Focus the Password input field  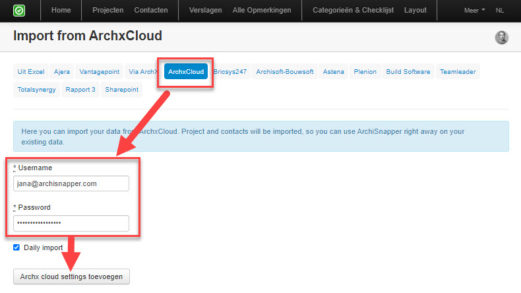pyautogui.click(x=71, y=223)
